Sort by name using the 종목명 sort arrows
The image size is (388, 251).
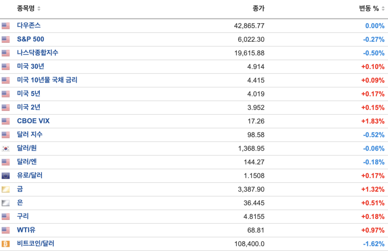pos(39,9)
